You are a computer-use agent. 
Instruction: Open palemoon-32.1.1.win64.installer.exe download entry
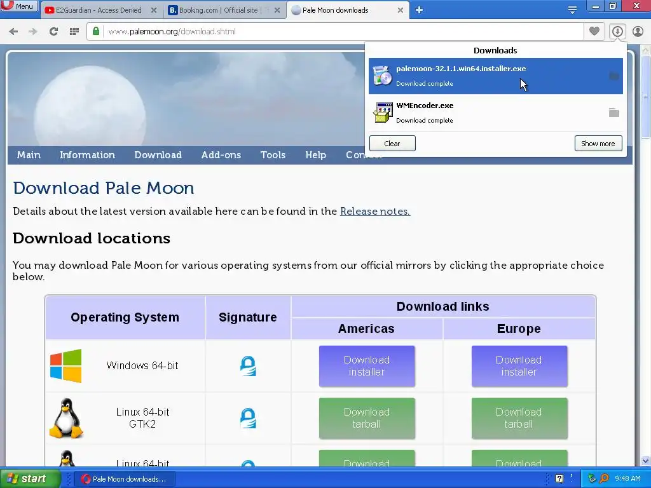tap(496, 76)
